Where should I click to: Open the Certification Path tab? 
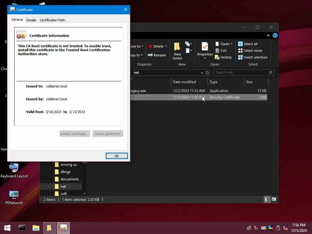pos(52,20)
